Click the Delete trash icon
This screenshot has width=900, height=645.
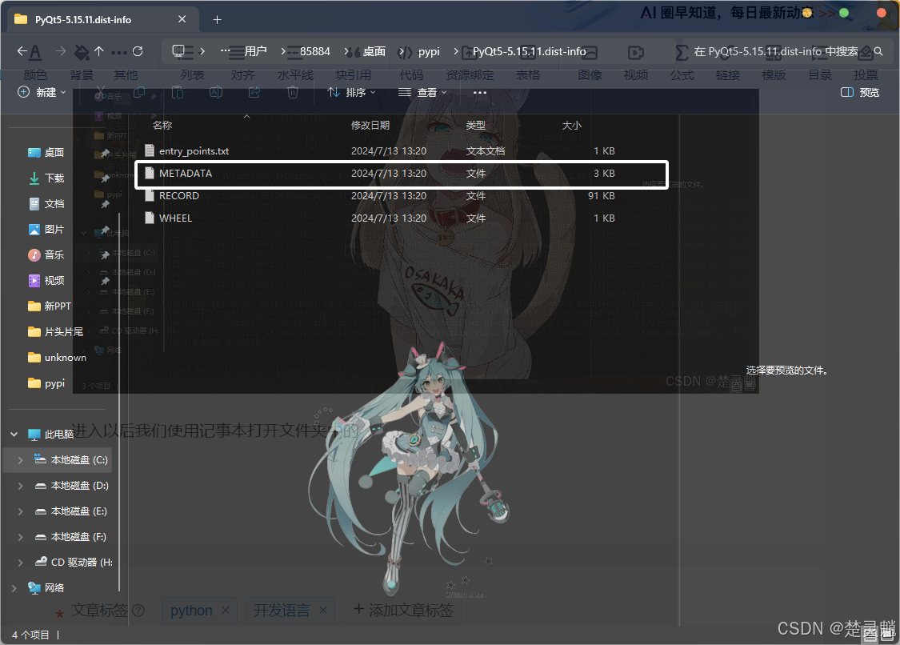(x=293, y=92)
